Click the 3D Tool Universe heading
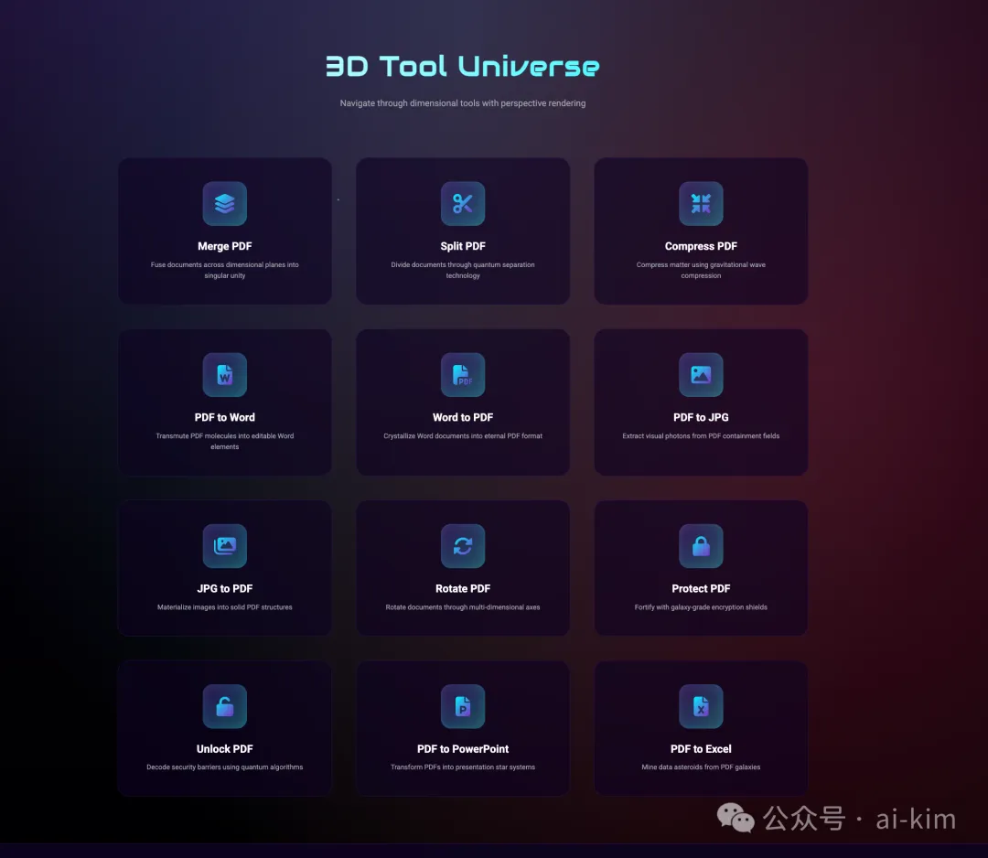This screenshot has height=858, width=988. [463, 66]
